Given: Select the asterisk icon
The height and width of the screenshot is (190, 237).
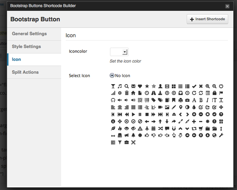Looking at the screenshot, I should (208, 121).
